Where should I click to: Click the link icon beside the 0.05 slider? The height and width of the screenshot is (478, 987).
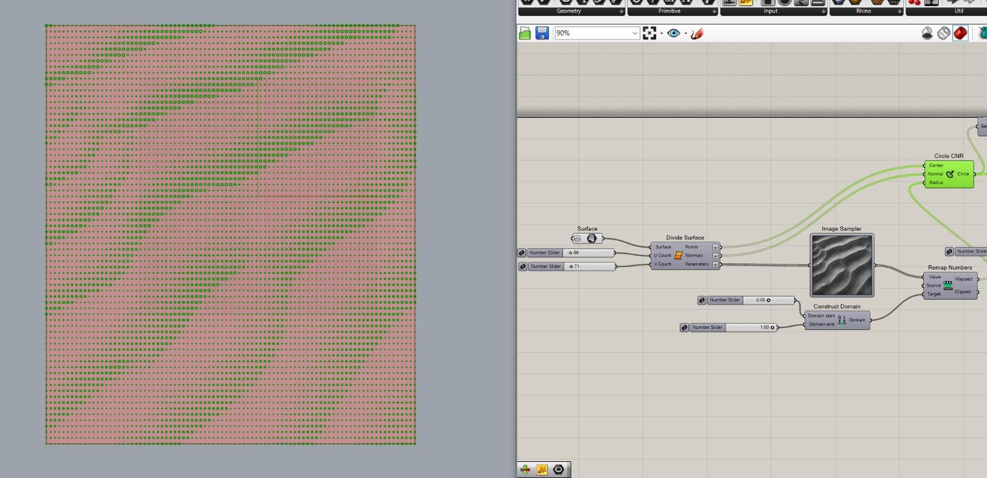702,300
